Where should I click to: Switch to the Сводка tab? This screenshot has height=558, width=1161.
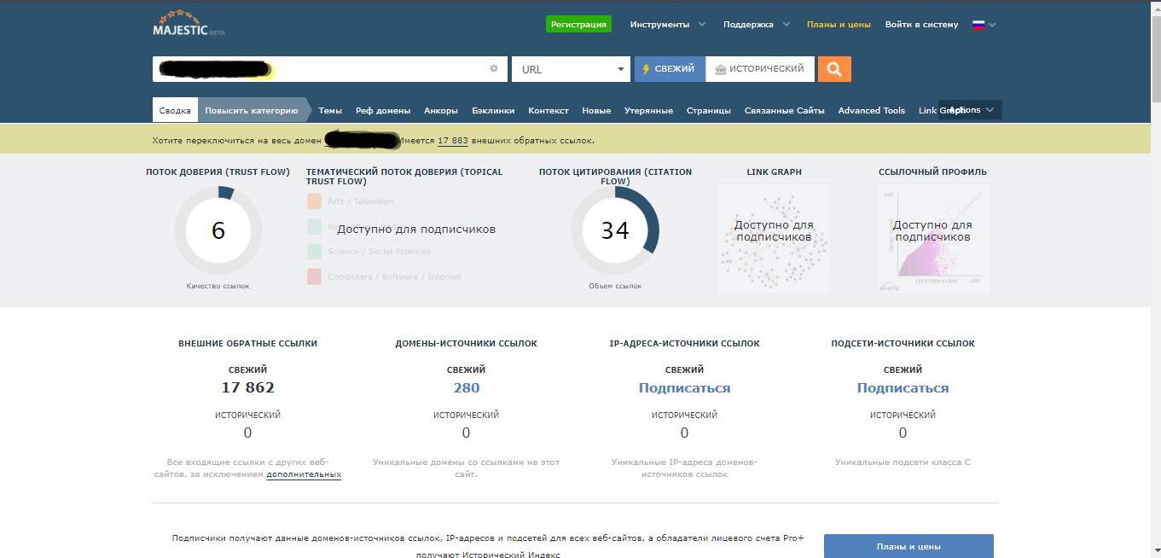175,110
